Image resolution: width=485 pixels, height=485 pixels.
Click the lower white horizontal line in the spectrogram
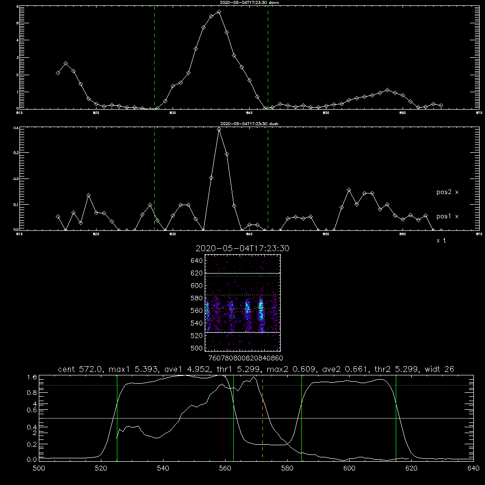(x=242, y=333)
